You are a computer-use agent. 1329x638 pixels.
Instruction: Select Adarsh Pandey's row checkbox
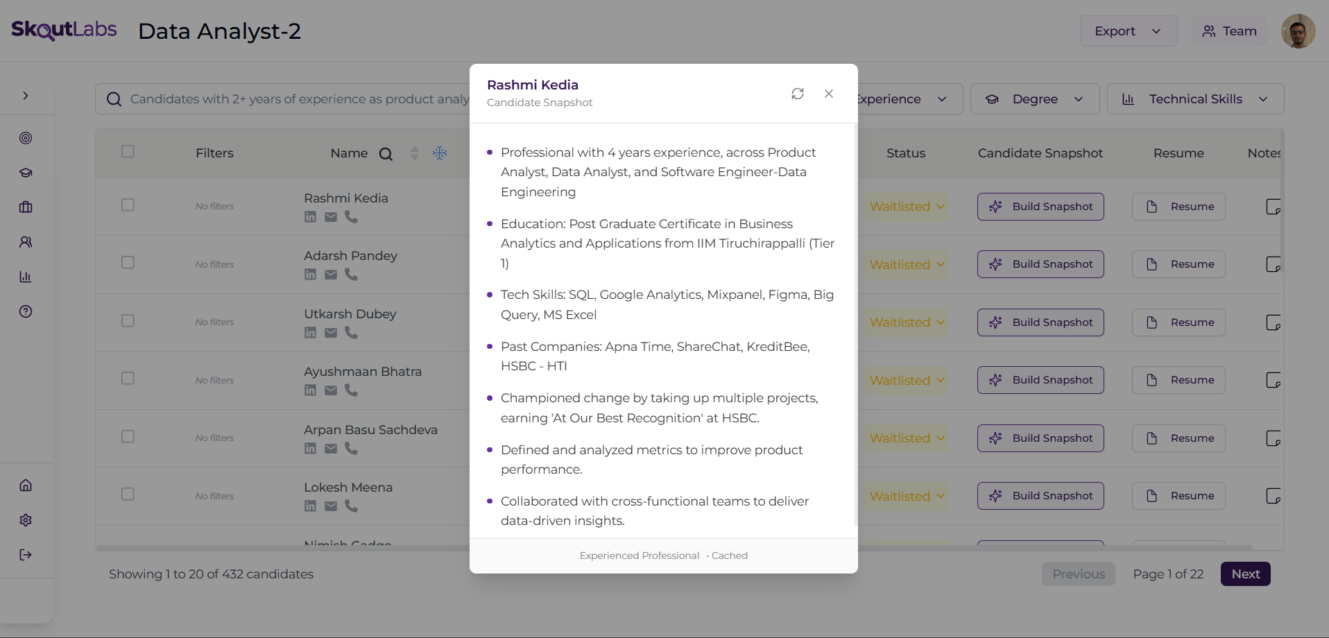tap(128, 262)
